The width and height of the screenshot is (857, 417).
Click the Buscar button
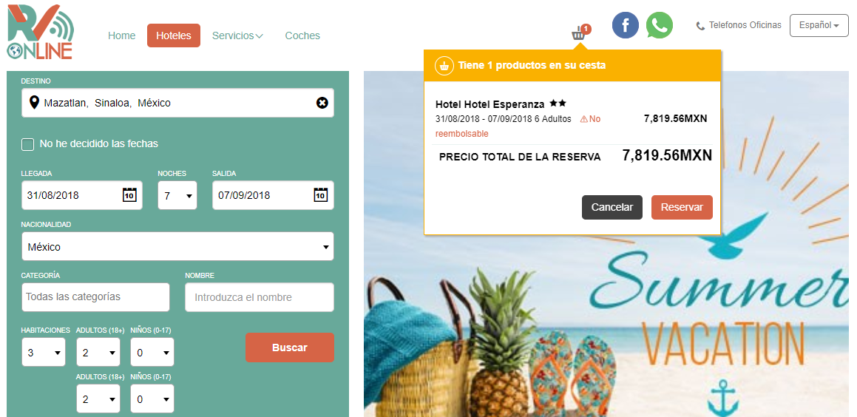pyautogui.click(x=290, y=347)
